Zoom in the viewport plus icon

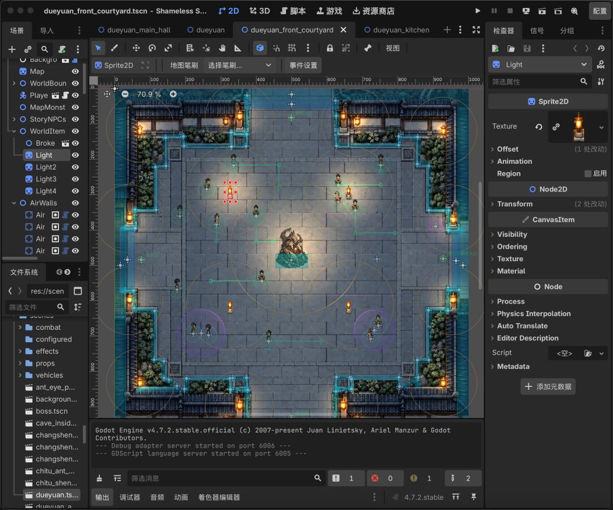173,94
